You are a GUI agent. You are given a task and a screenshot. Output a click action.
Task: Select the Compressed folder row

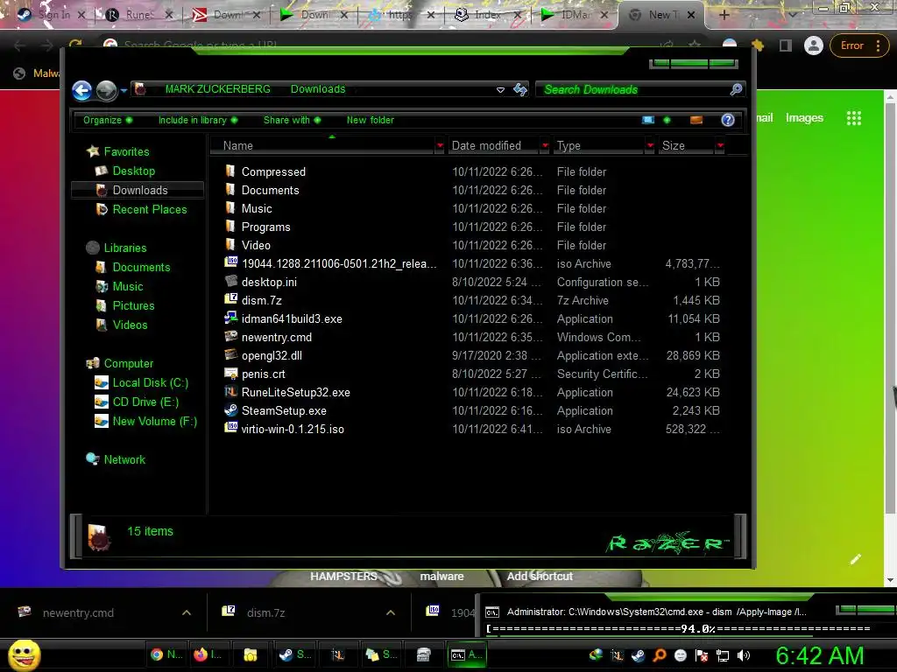(x=472, y=171)
